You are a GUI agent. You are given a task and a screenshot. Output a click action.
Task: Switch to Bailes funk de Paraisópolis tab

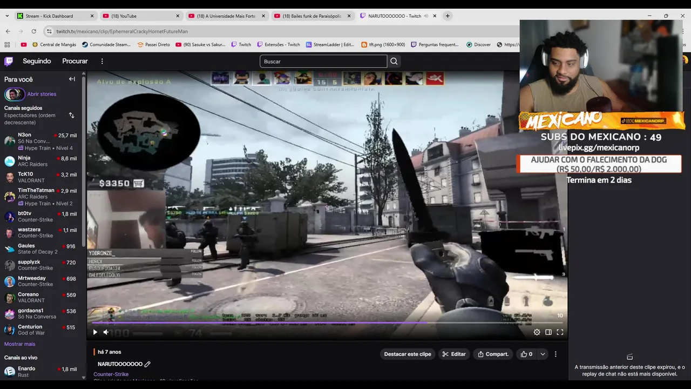(312, 16)
